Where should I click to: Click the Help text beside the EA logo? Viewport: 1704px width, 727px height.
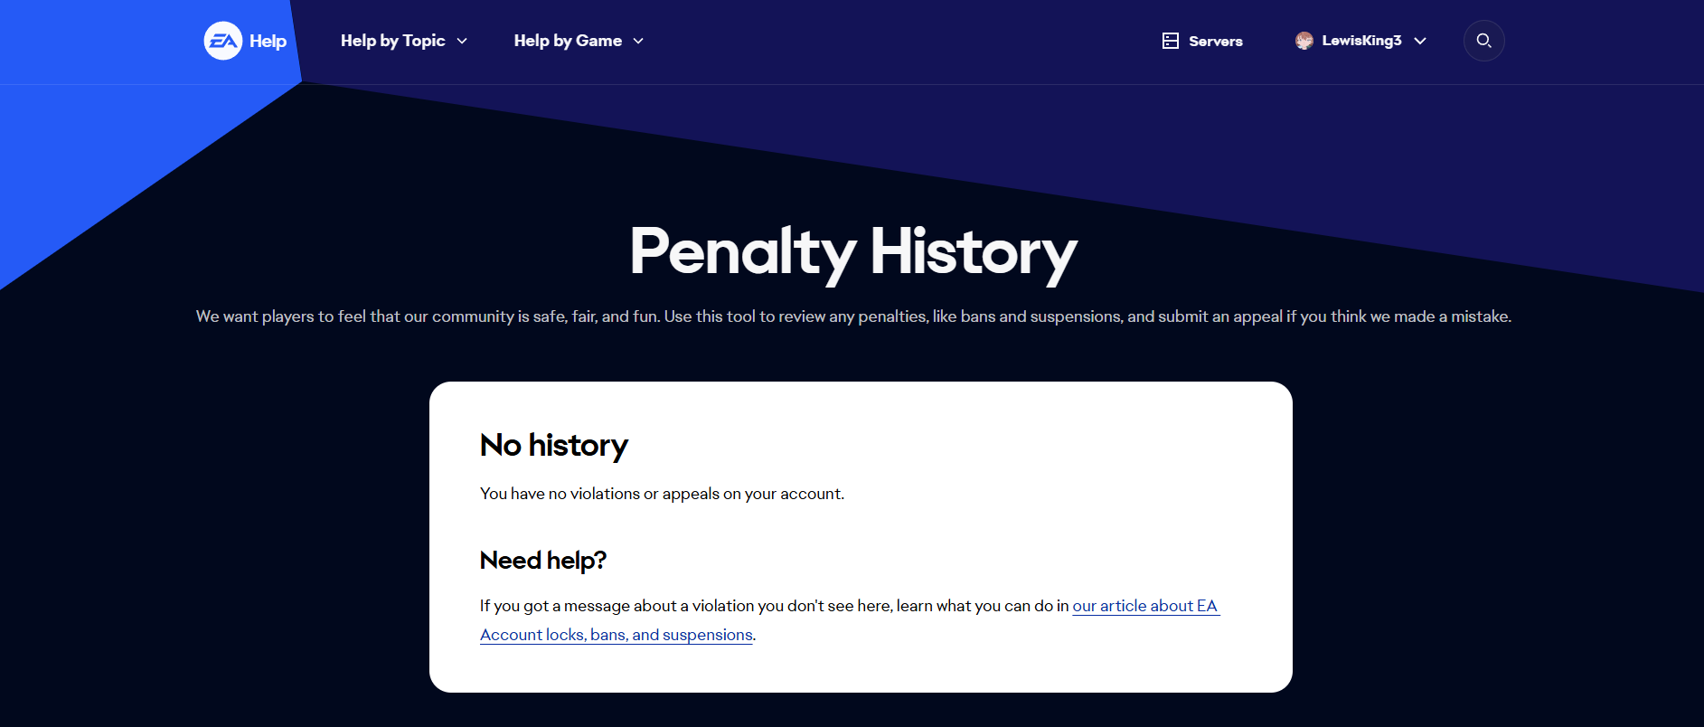pos(268,41)
